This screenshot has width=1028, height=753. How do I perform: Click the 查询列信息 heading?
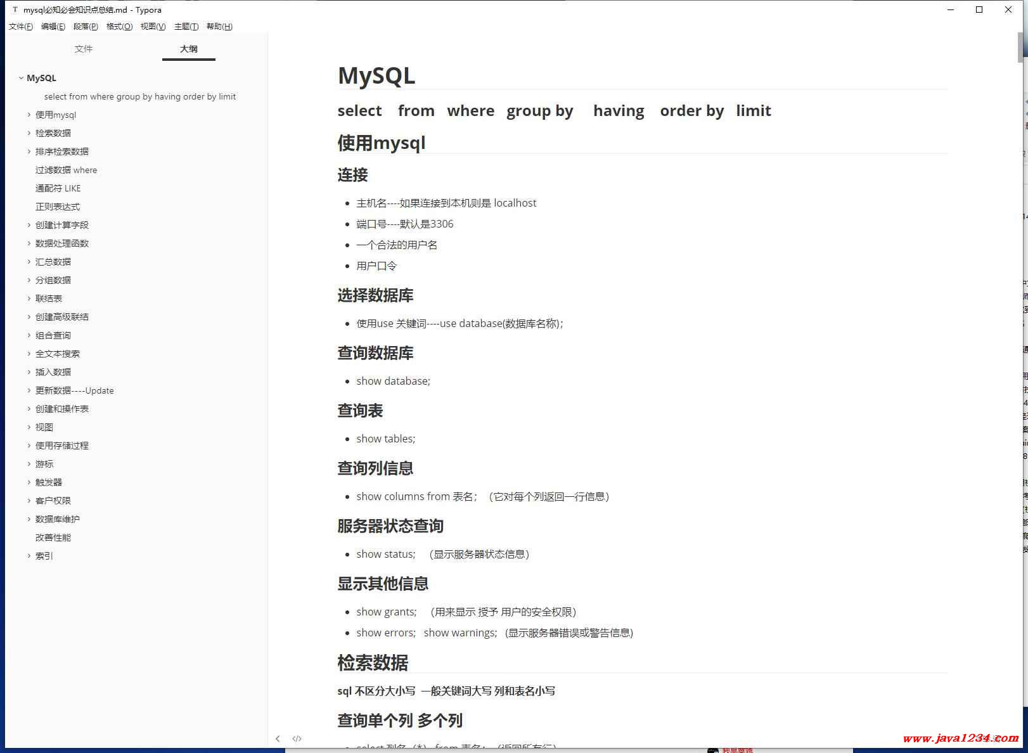[x=376, y=468]
